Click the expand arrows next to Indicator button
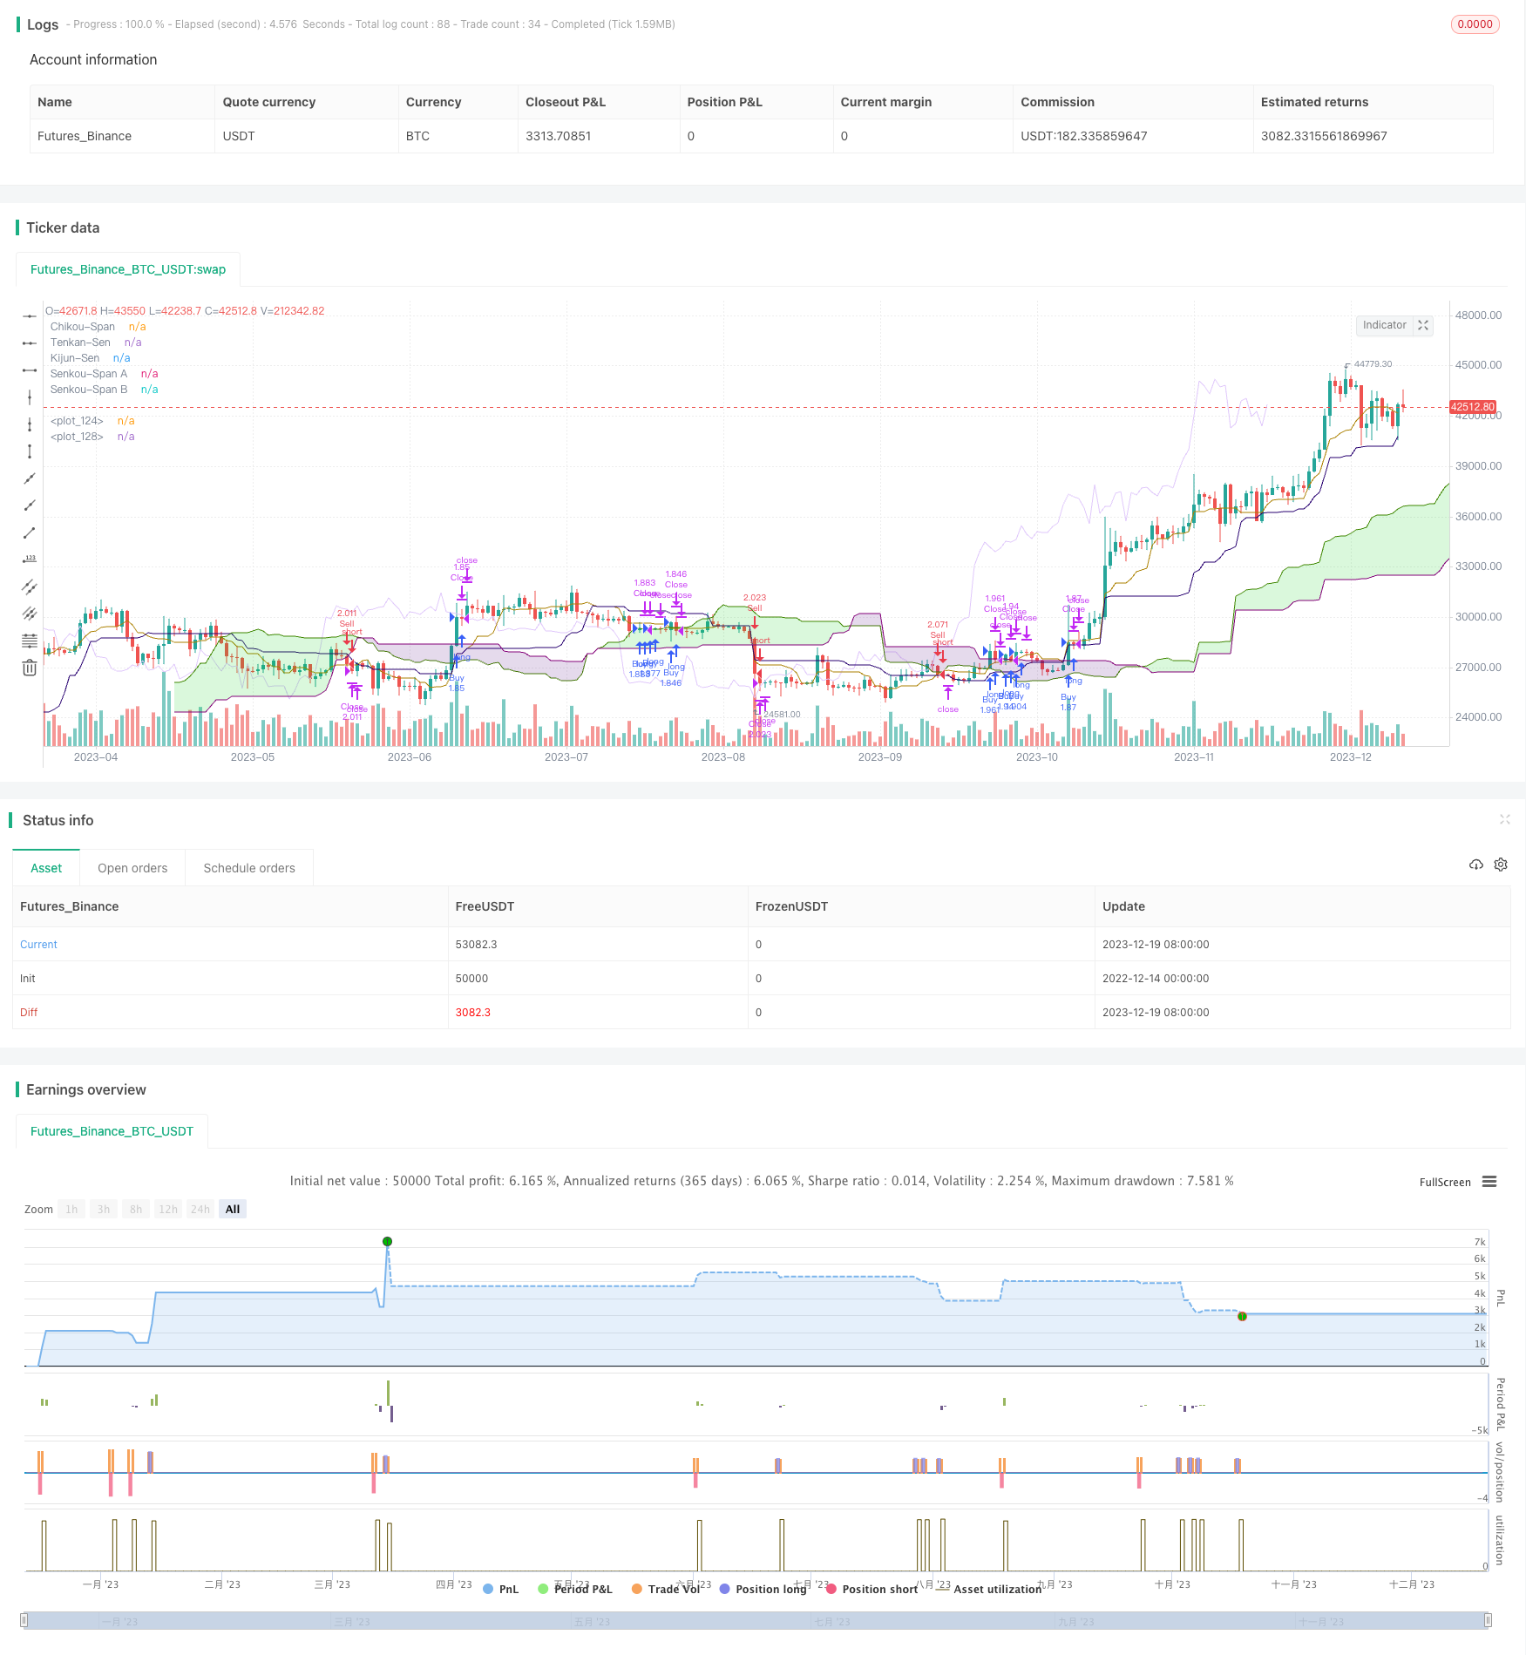 pos(1422,325)
